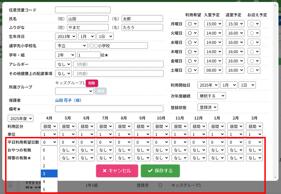Click the scrollbar down arrow in dialog
The image size is (281, 194).
point(276,177)
